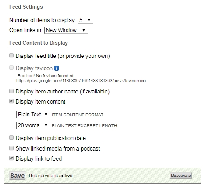Expand the 20 words excerpt length dropdown
Viewport: 206px width, 190px height.
pyautogui.click(x=33, y=125)
